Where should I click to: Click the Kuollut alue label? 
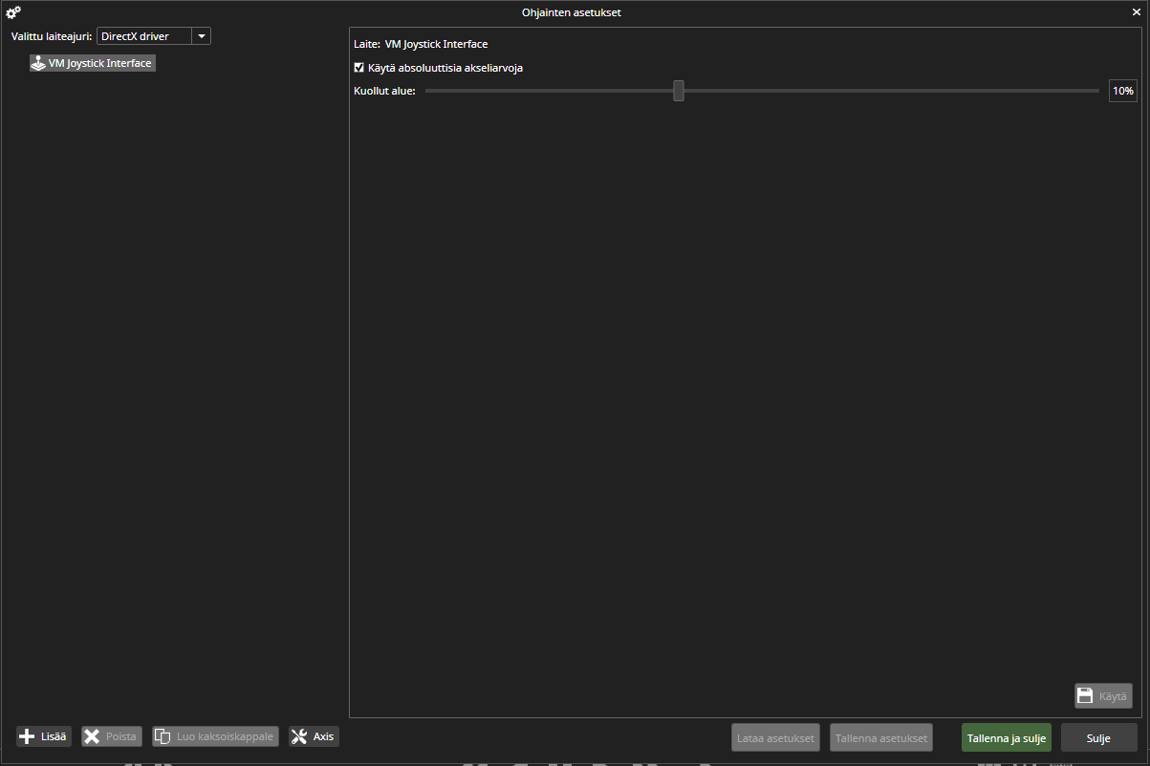pyautogui.click(x=384, y=91)
